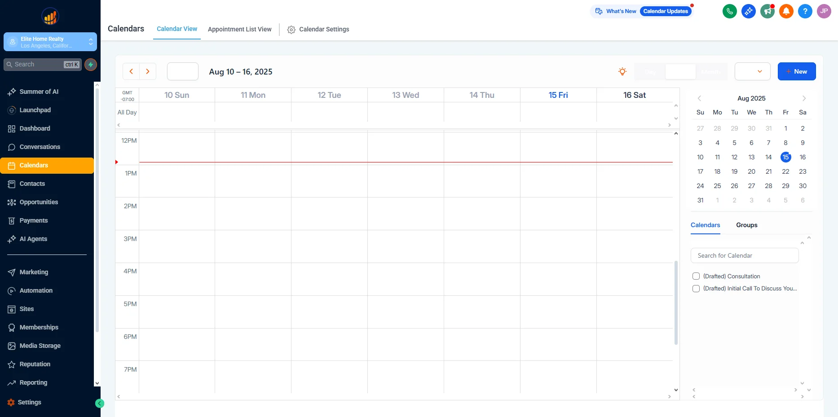Click the blue help question mark icon
838x417 pixels.
click(805, 11)
